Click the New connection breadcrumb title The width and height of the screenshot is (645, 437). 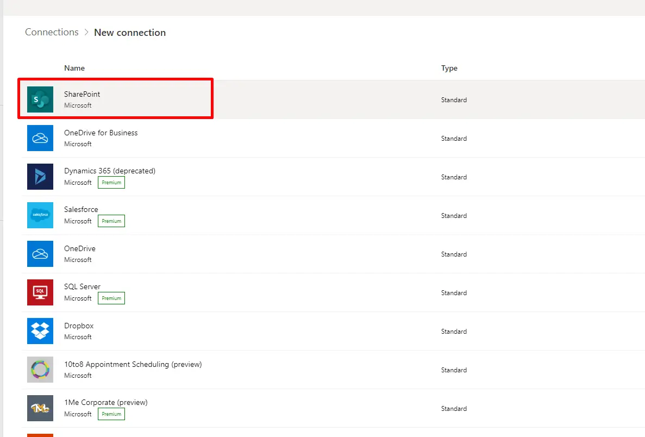point(130,33)
